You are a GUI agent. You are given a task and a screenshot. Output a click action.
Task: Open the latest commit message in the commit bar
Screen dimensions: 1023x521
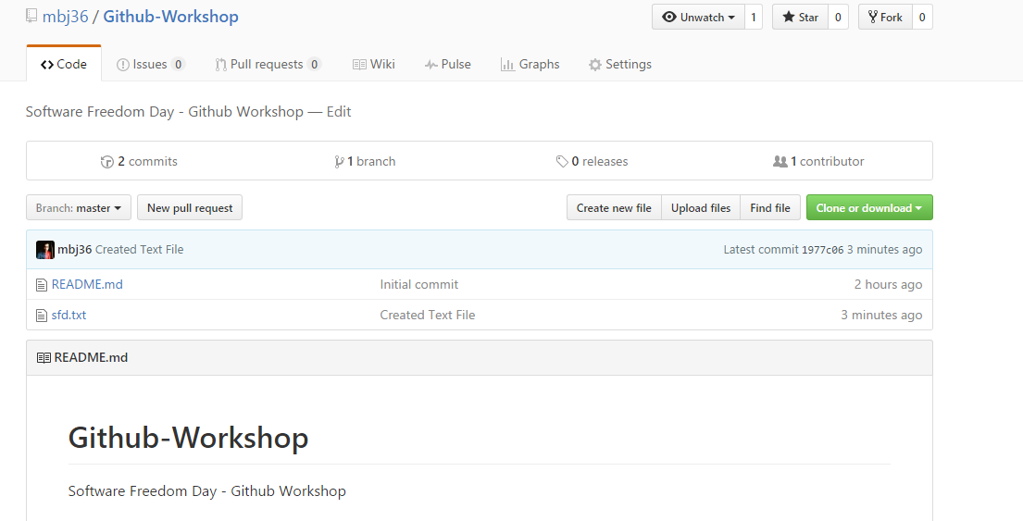[139, 250]
